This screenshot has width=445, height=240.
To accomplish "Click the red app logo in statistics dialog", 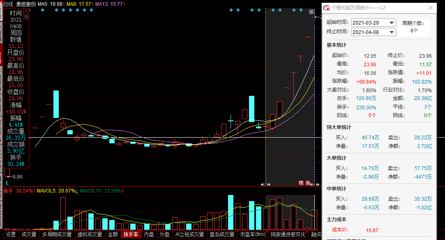I will point(326,8).
